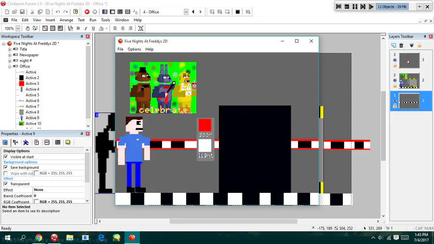Click the yellow Contents help icon

click(x=76, y=12)
